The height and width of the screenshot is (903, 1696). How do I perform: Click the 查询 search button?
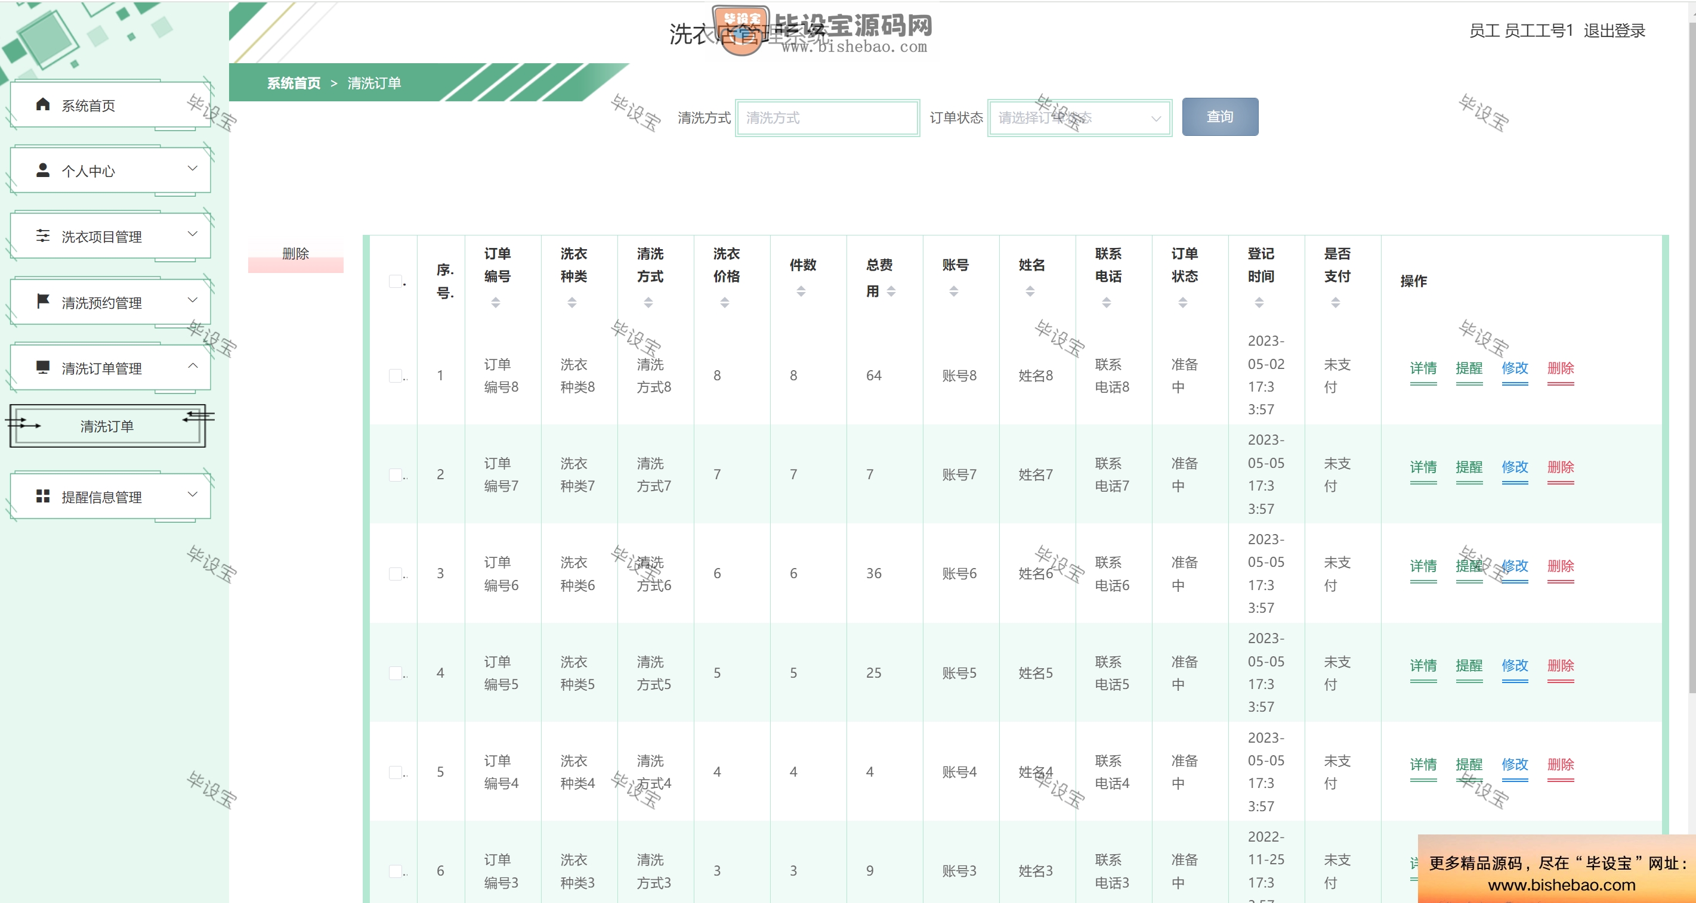[x=1220, y=117]
